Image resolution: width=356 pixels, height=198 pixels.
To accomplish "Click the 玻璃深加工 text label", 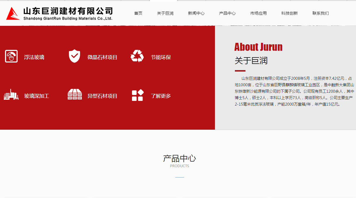I will (x=36, y=96).
